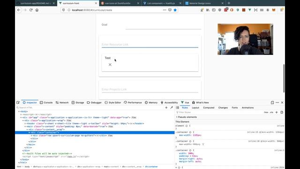Image resolution: width=300 pixels, height=169 pixels.
Task: Toggle the .cls class panel
Action: tap(271, 112)
